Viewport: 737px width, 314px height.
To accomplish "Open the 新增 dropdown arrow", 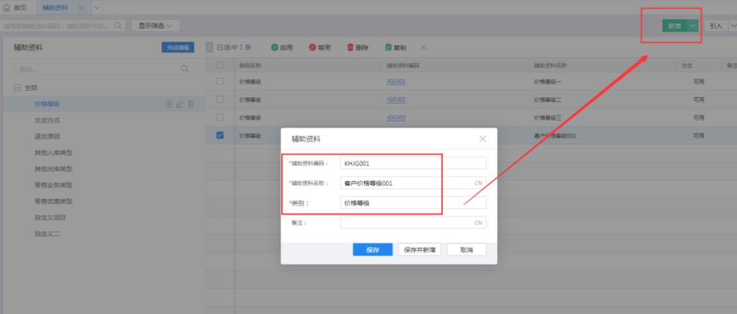I will tap(692, 25).
